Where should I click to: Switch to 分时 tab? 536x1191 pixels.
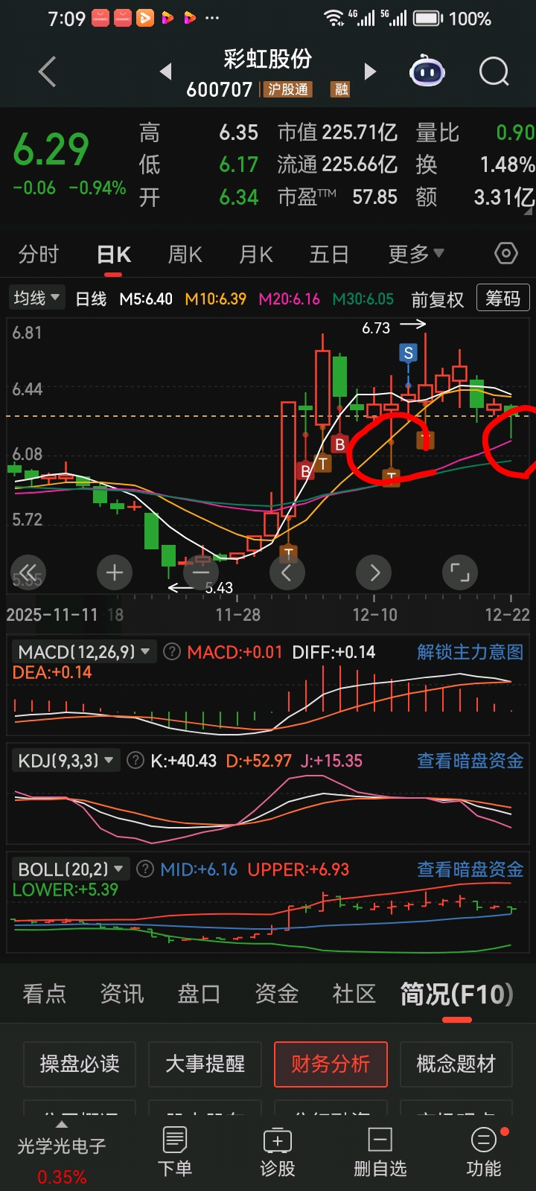(39, 255)
